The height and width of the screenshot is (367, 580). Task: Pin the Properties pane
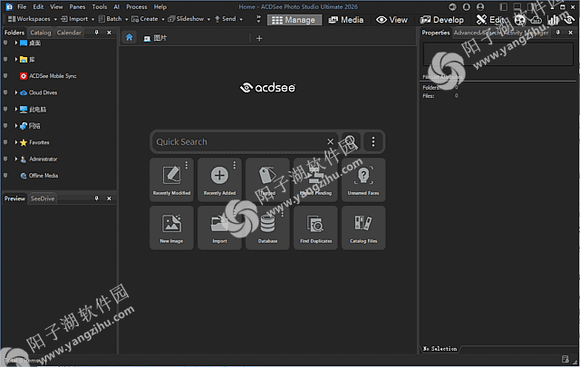point(558,33)
